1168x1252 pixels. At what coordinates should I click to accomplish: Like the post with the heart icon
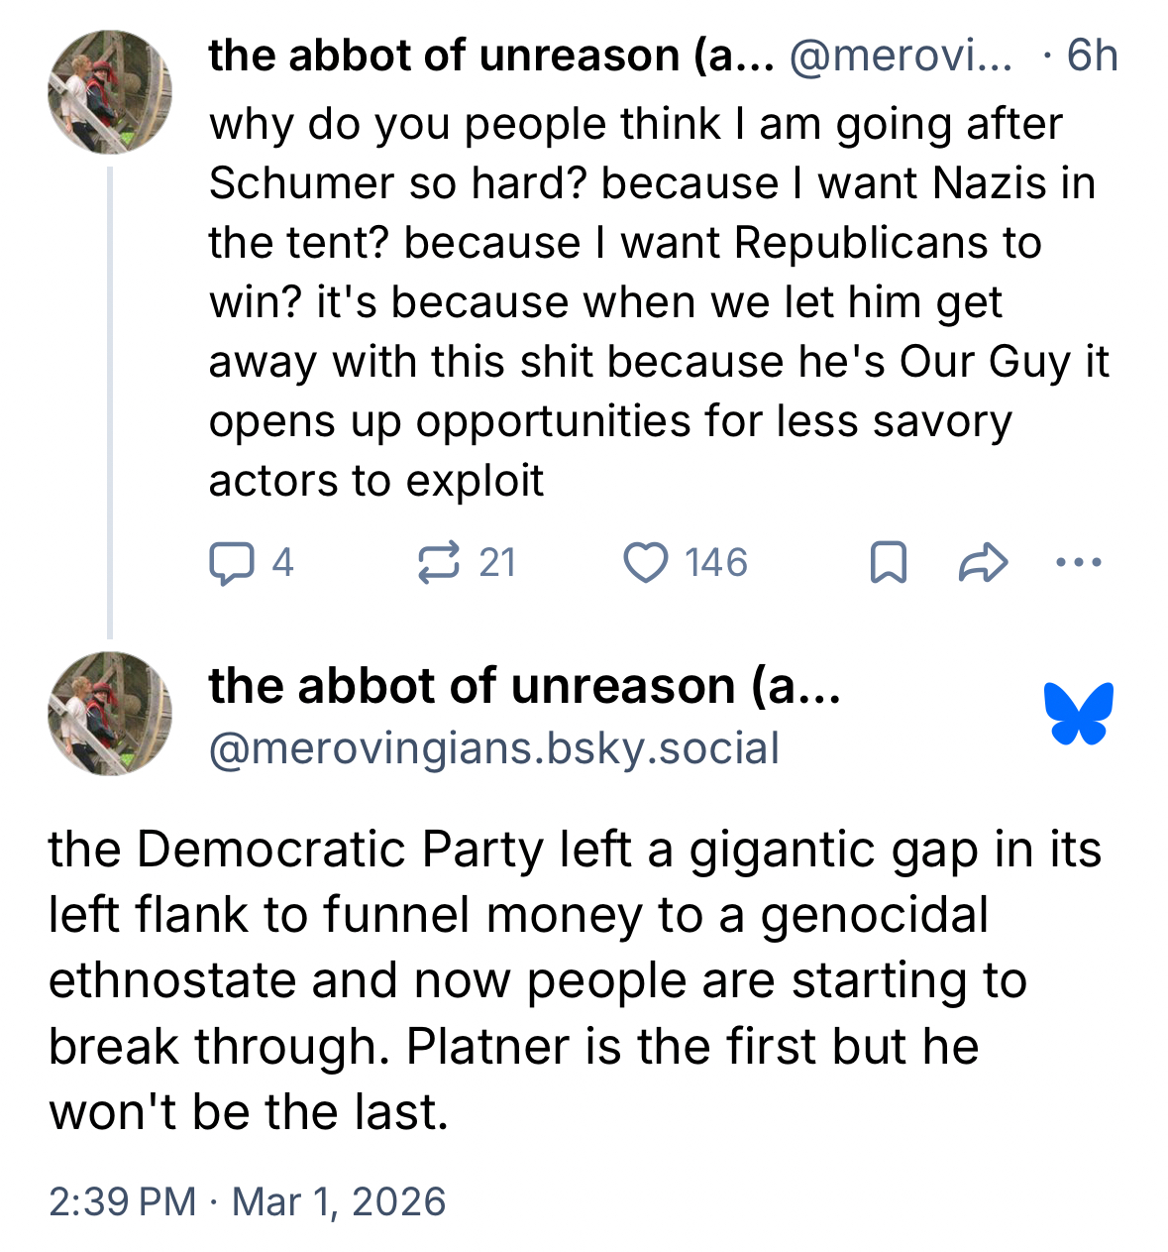tap(645, 563)
